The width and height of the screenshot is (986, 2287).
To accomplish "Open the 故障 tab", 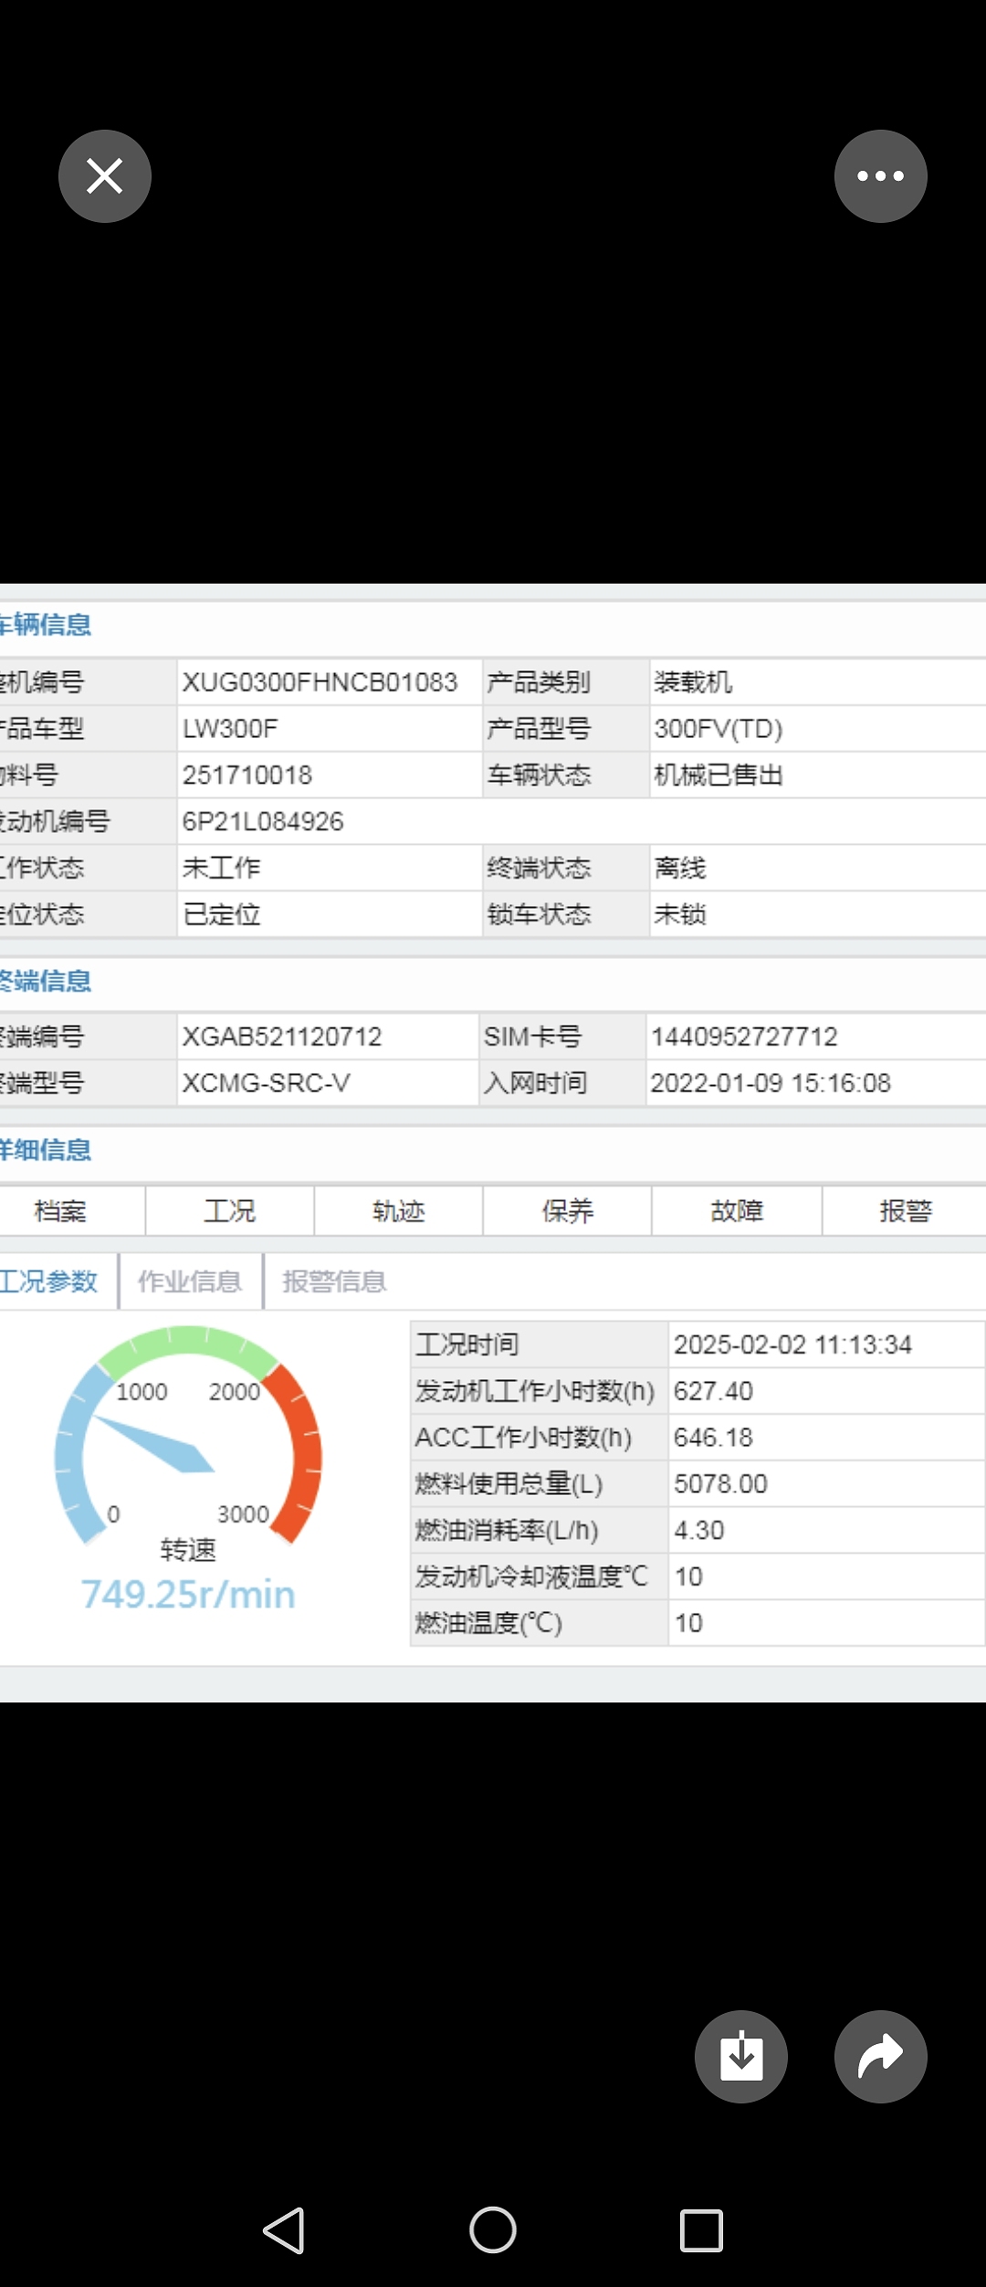I will coord(736,1211).
